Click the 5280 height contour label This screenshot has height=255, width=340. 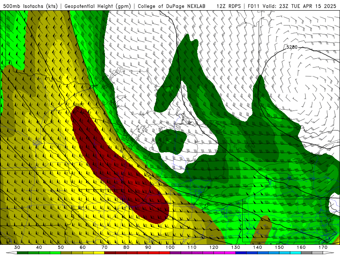(x=292, y=47)
